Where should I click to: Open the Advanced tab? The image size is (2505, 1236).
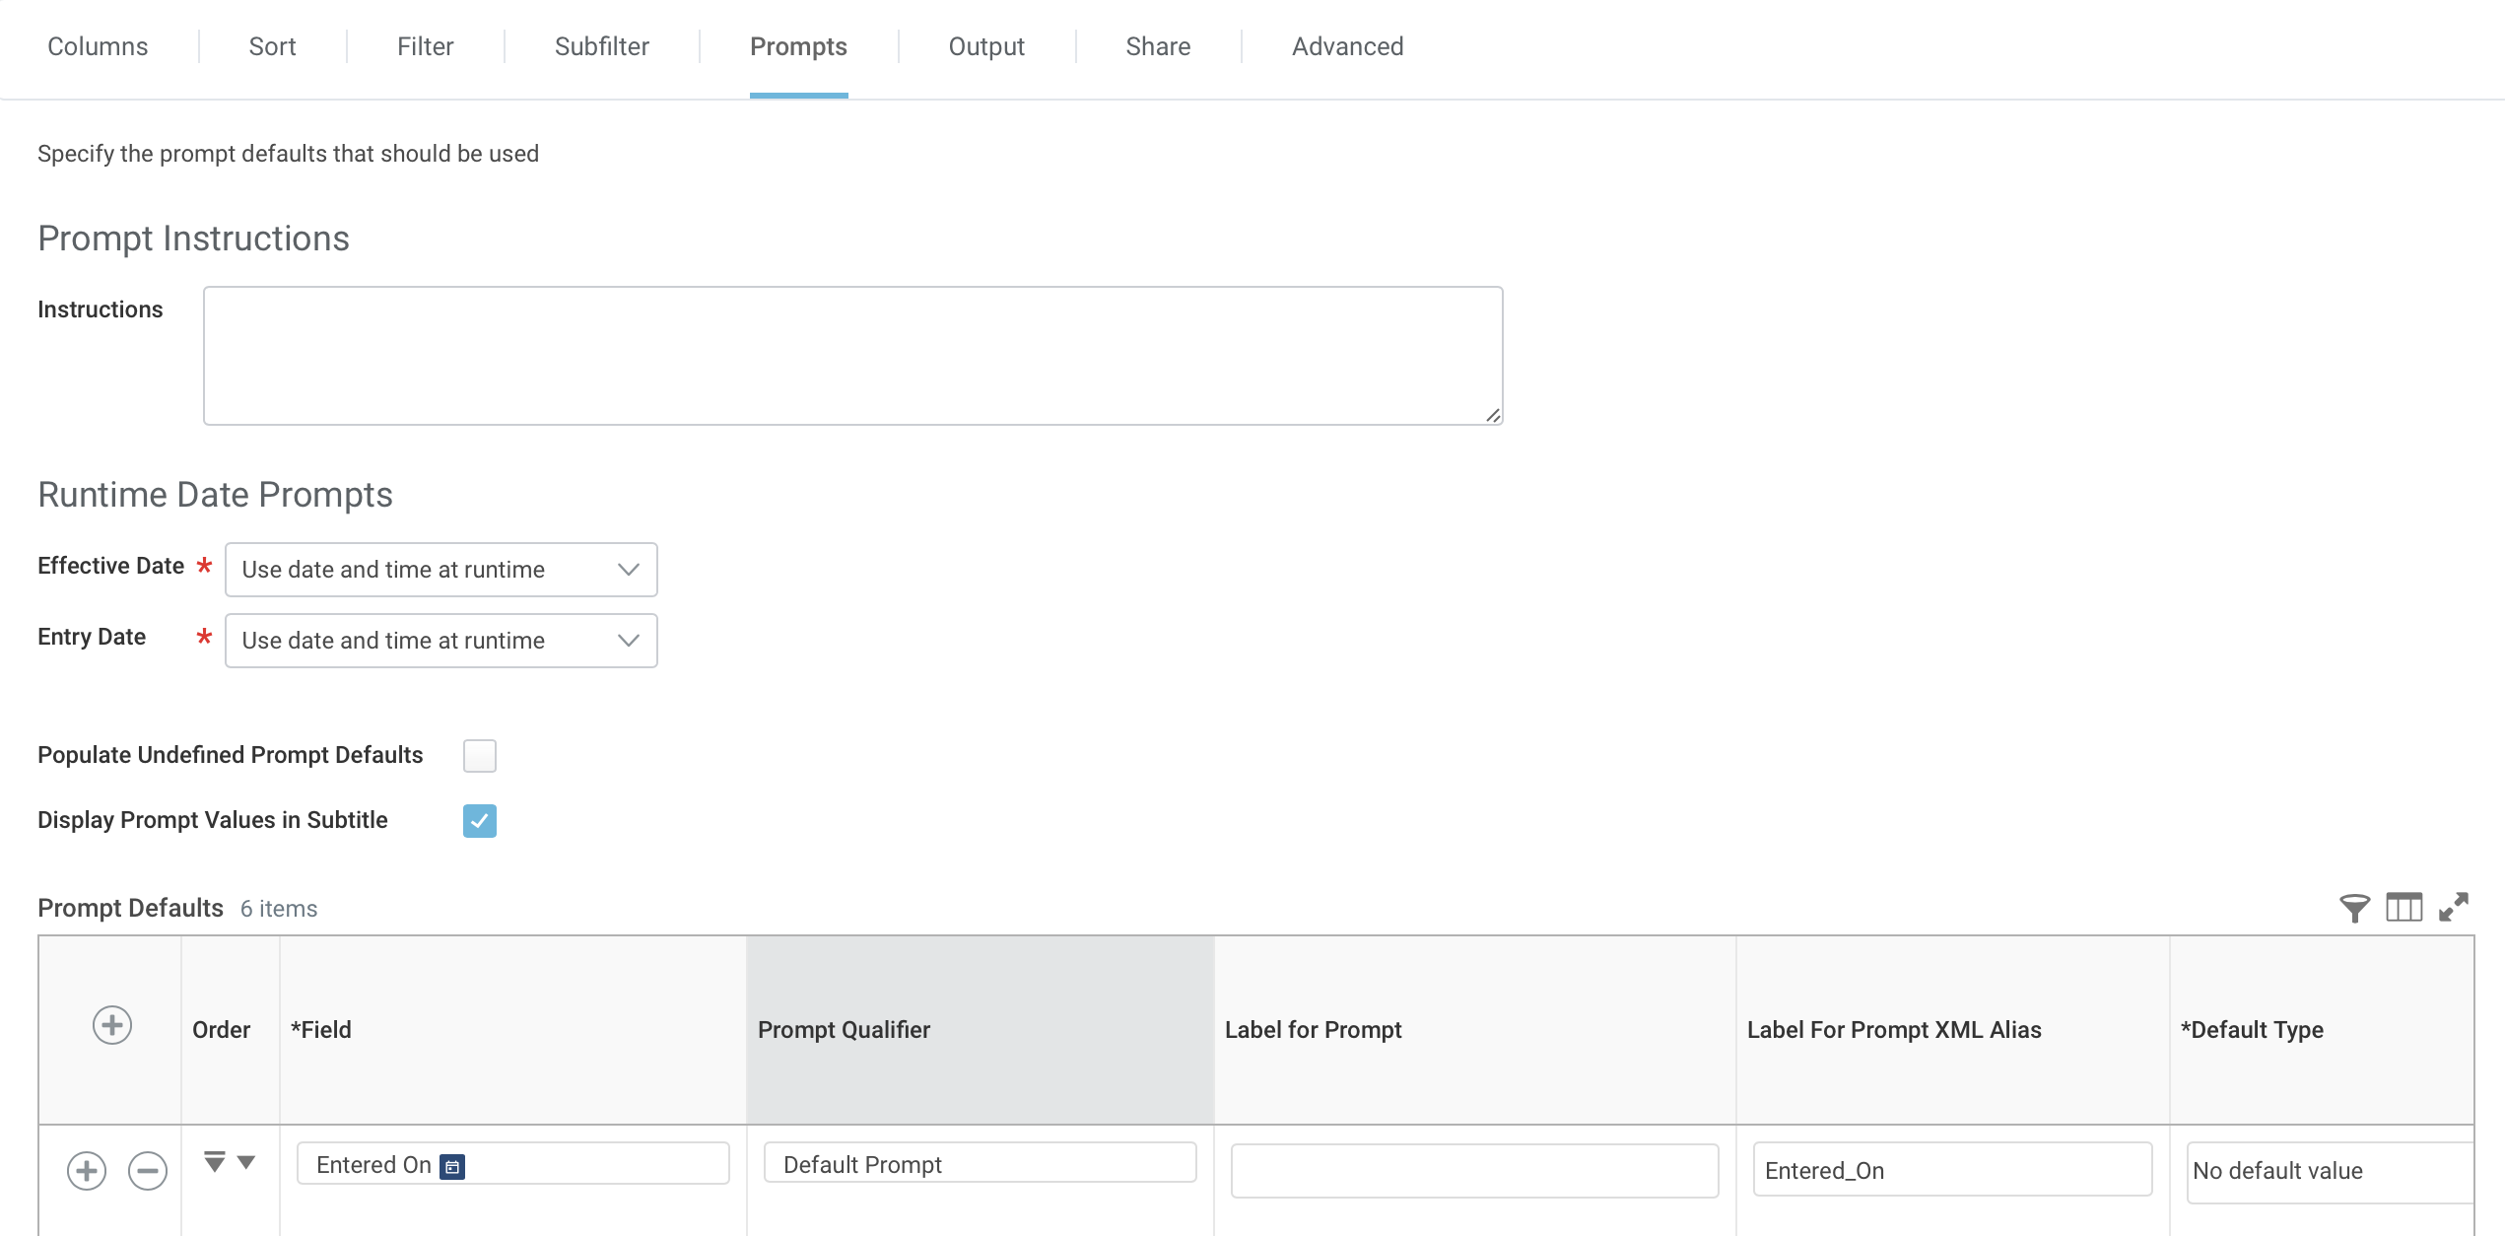tap(1347, 46)
